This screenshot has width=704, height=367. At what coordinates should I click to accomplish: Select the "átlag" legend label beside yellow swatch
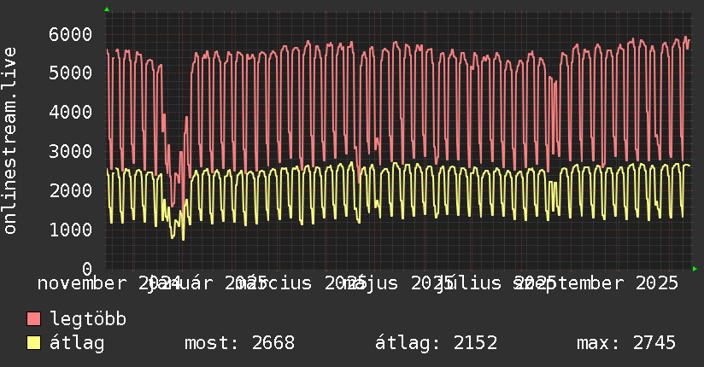pyautogui.click(x=77, y=343)
